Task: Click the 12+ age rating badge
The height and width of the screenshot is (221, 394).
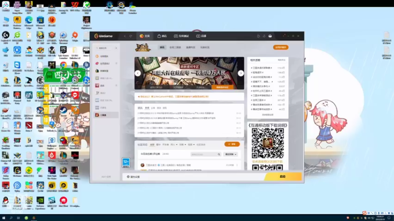Action: (x=126, y=163)
